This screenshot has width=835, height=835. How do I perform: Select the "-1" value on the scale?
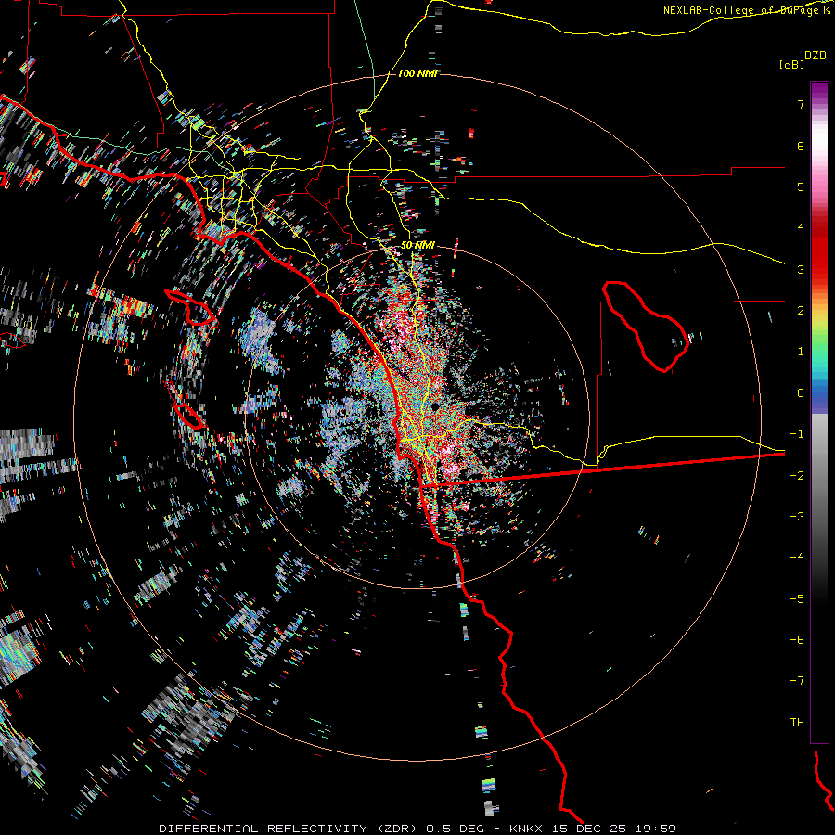point(797,434)
